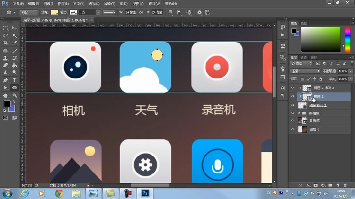Select the Path Selection arrow tool
355x199 pixels.
(5, 87)
